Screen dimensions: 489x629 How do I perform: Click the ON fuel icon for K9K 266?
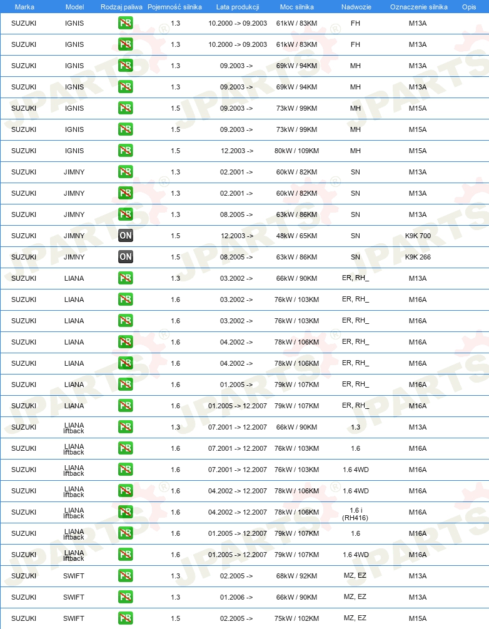point(126,257)
